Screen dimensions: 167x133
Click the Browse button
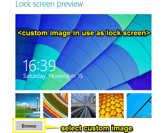(x=29, y=126)
